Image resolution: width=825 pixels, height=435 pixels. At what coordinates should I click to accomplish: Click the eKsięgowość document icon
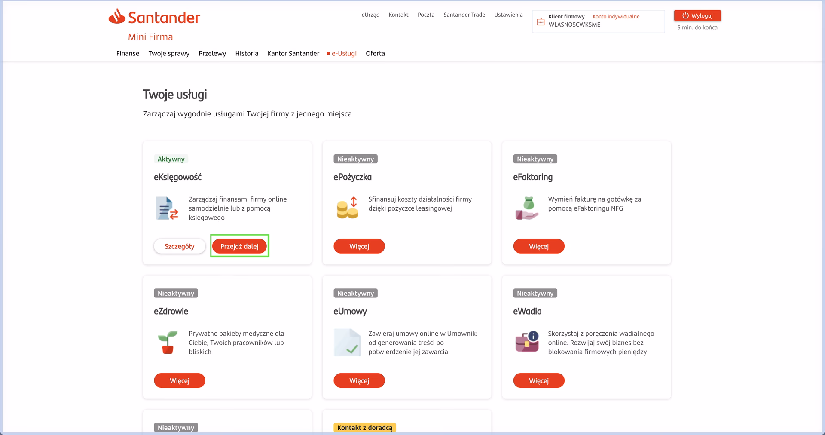click(167, 208)
